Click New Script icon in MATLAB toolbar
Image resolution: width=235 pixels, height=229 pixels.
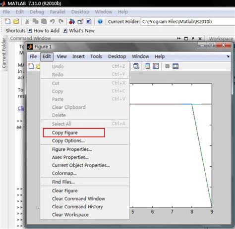coord(7,21)
